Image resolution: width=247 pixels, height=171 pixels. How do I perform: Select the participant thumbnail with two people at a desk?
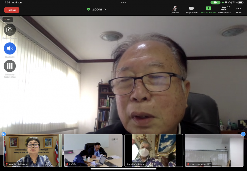coord(93,150)
